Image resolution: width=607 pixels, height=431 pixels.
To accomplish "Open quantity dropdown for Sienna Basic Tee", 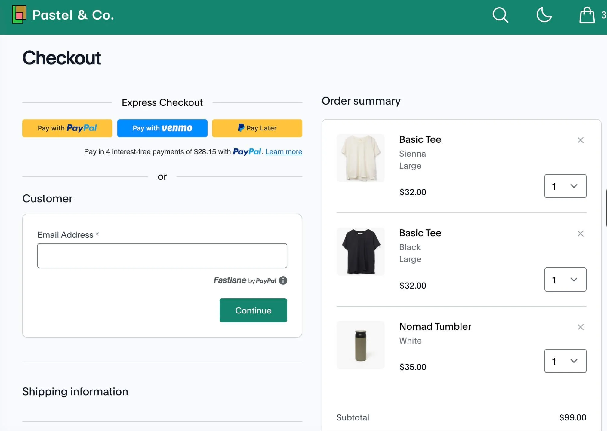I will (565, 186).
